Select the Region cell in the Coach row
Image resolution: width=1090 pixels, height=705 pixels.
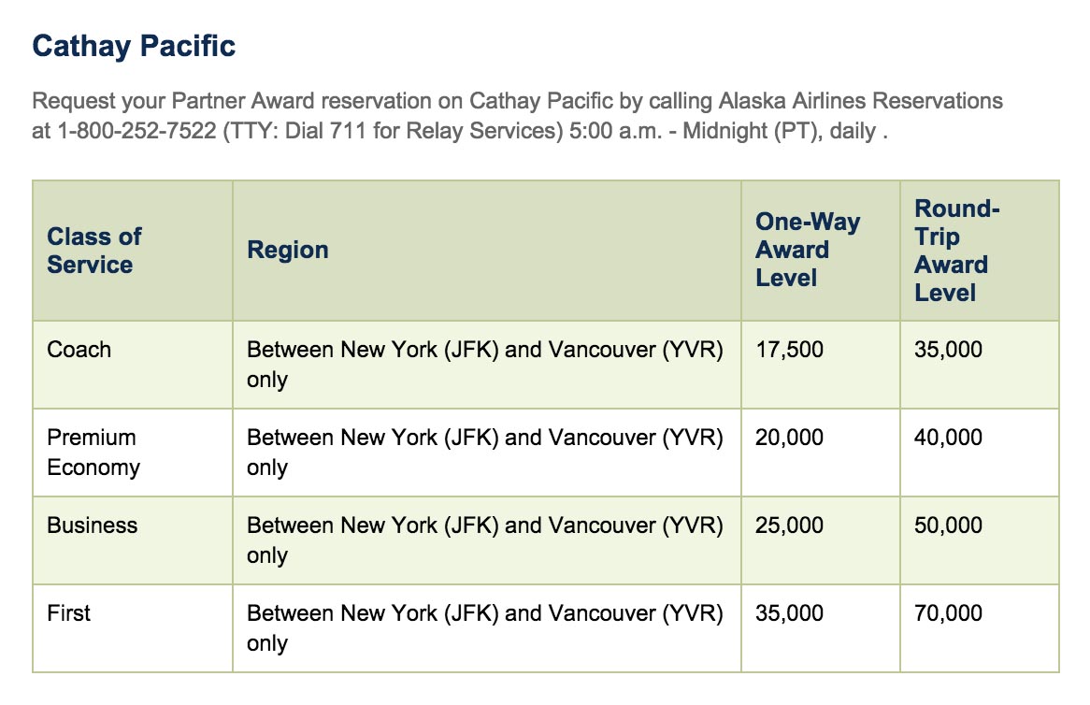[484, 364]
